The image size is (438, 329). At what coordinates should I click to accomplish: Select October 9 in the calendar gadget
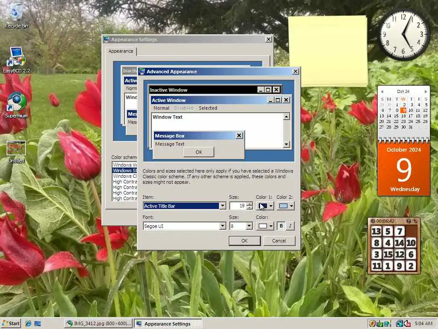coord(403,110)
